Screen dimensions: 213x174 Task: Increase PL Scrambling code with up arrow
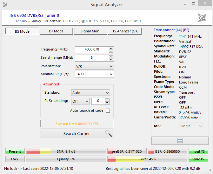coord(107,100)
